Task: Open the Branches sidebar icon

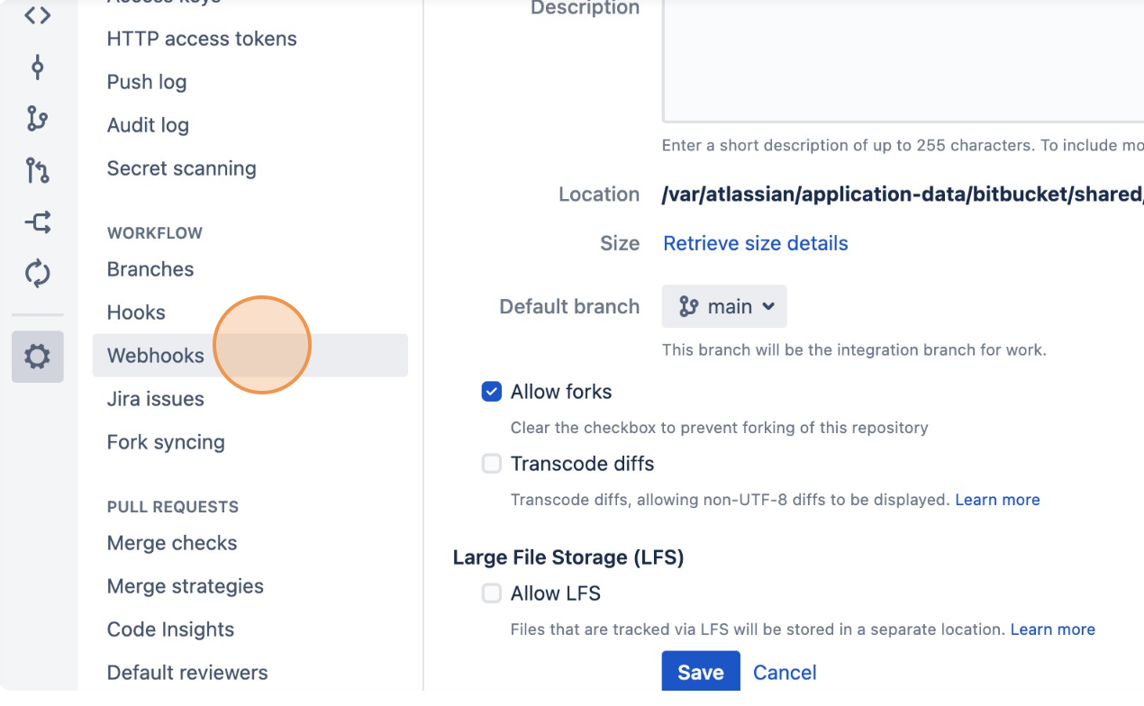Action: 37,119
